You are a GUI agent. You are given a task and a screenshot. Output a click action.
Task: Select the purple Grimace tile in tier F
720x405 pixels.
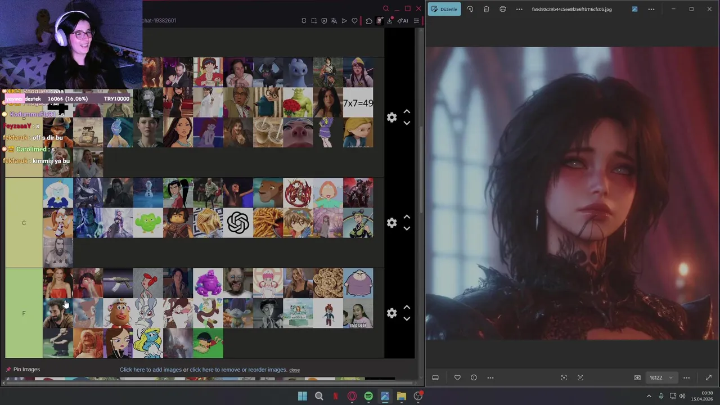[208, 283]
